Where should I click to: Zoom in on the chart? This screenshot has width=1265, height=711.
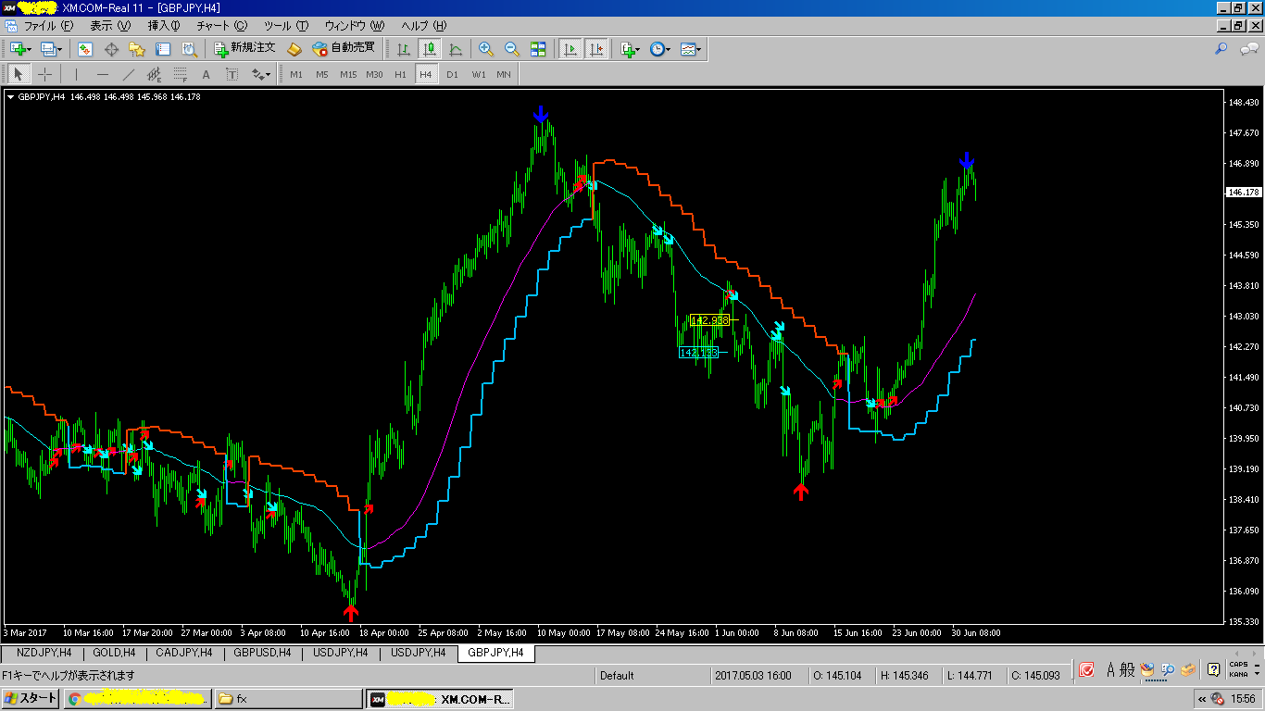pos(486,49)
